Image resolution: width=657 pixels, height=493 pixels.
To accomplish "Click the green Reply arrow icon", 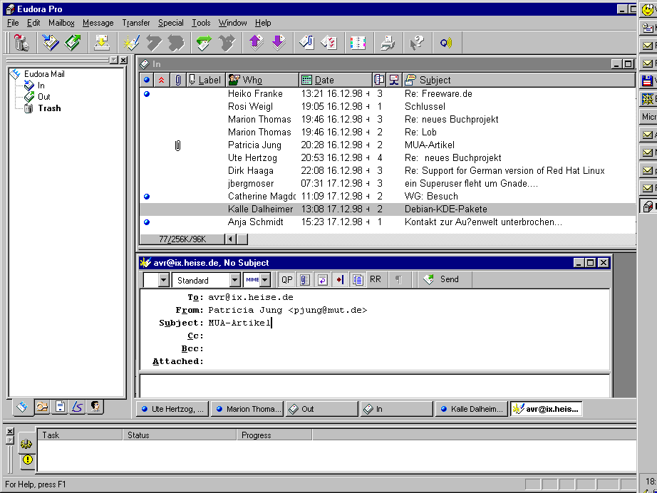I will 204,43.
